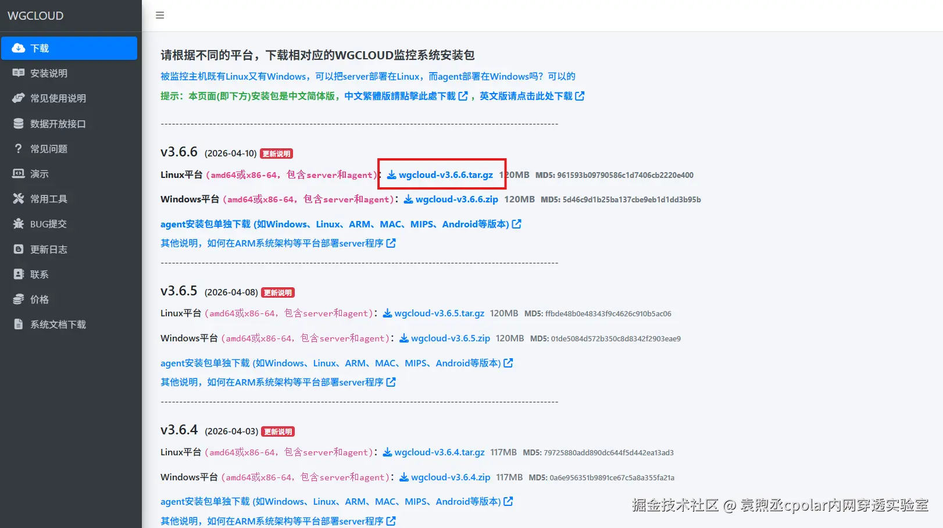Click the blog icon beside 更新日志

[x=19, y=249]
